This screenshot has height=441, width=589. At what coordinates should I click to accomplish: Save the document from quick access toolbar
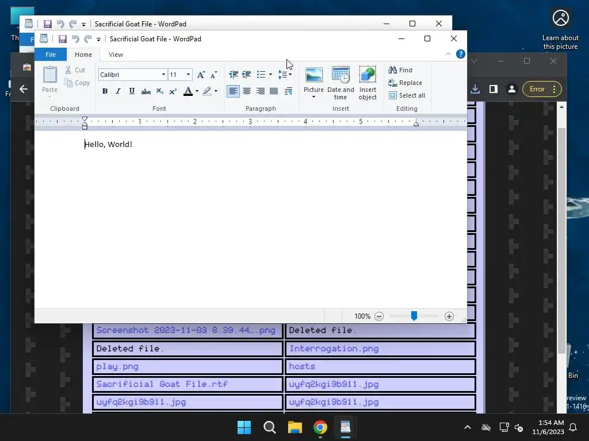pos(62,38)
